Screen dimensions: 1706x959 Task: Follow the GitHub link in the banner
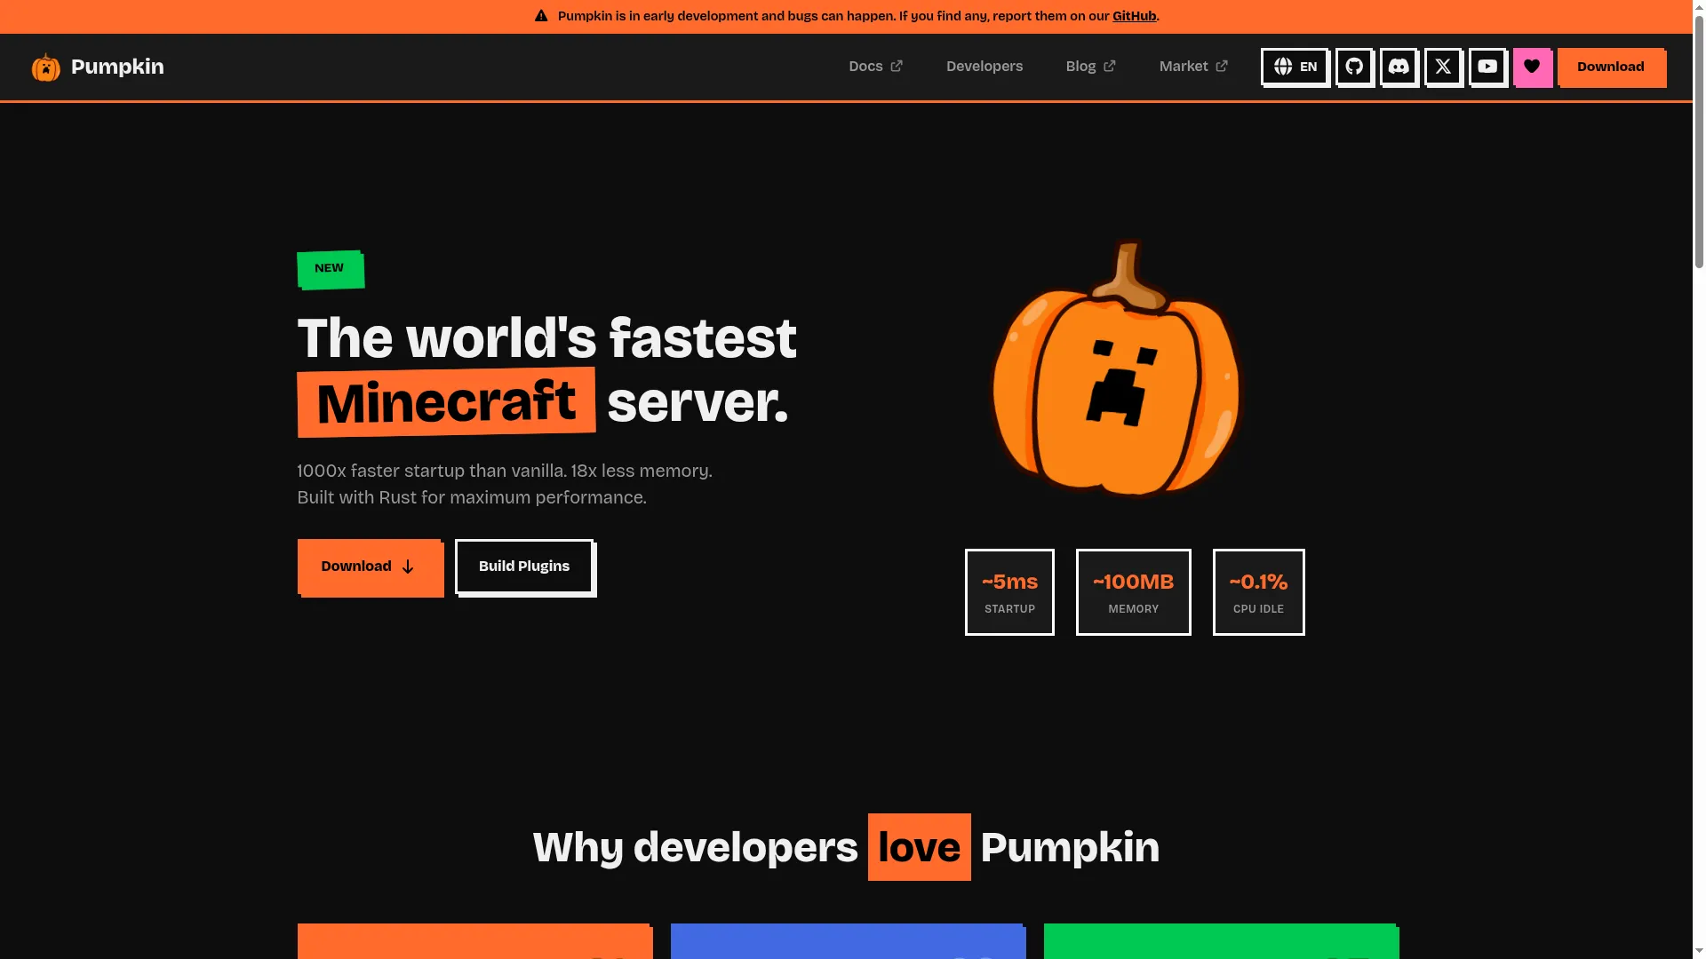pyautogui.click(x=1134, y=16)
